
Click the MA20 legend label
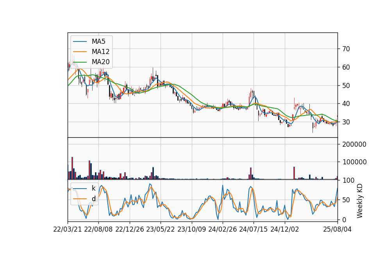(x=100, y=62)
